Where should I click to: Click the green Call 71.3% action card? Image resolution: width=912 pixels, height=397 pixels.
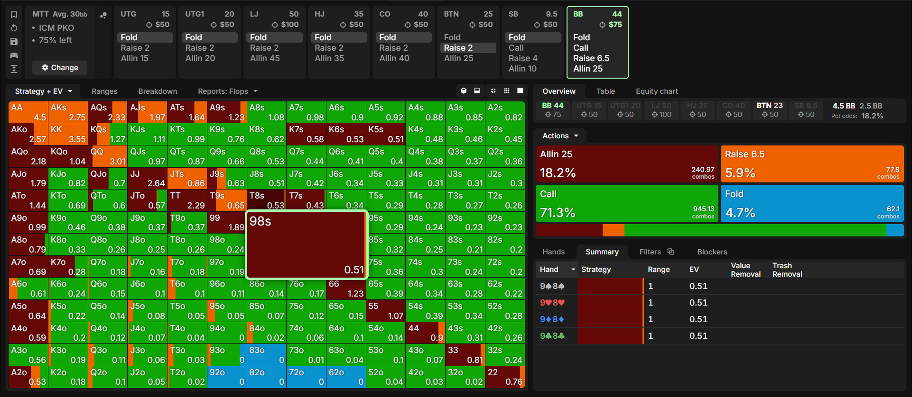(x=627, y=203)
